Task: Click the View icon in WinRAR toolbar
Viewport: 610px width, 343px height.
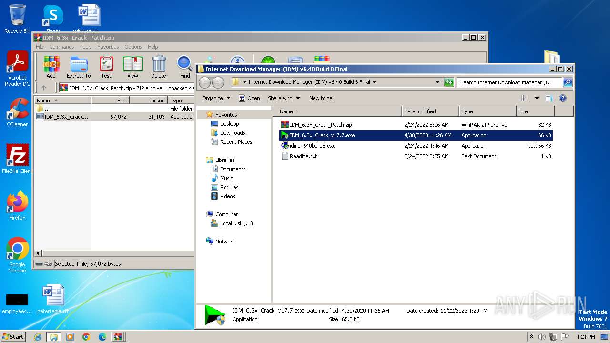Action: pos(133,67)
